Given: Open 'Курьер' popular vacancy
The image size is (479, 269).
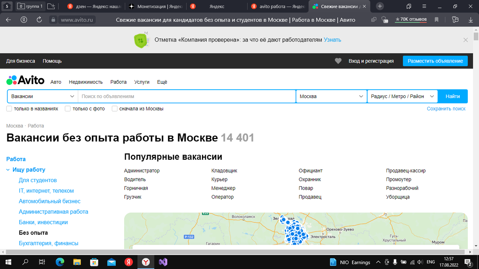Looking at the screenshot, I should point(220,179).
